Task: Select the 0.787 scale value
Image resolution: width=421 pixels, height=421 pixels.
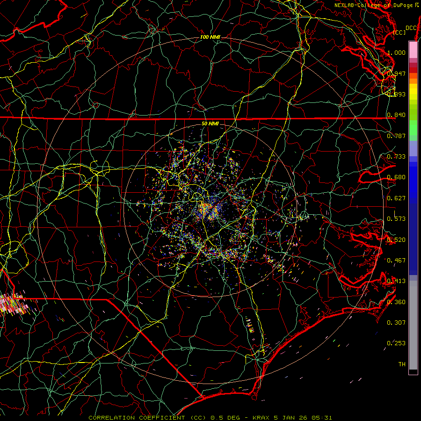Action: 396,136
